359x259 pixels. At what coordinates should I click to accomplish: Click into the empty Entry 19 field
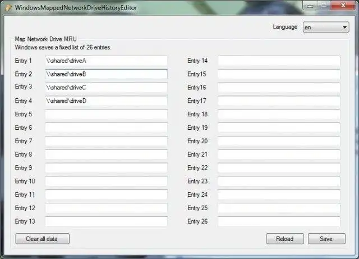[x=279, y=128]
